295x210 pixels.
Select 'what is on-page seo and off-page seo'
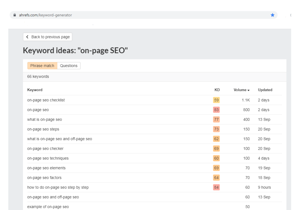point(60,139)
